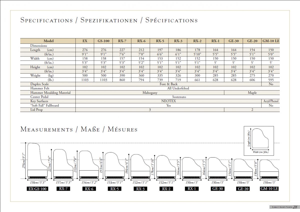Viewport: 300px width, 212px height.
Task: Click the Key Surfaces row label
Action: (x=39, y=101)
